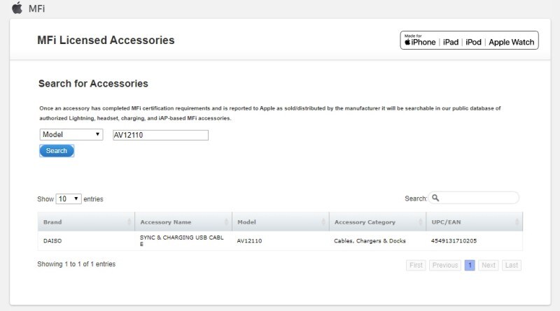Click the blue Search button
Screen dimensions: 560x311
click(x=57, y=151)
